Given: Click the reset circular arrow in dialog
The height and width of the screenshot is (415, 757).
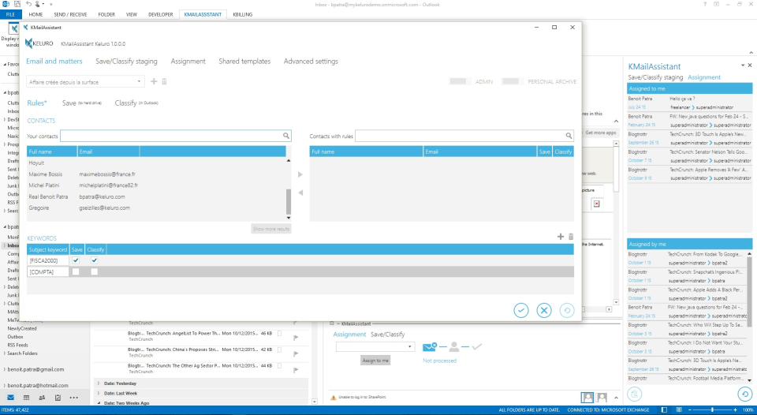Looking at the screenshot, I should (567, 310).
